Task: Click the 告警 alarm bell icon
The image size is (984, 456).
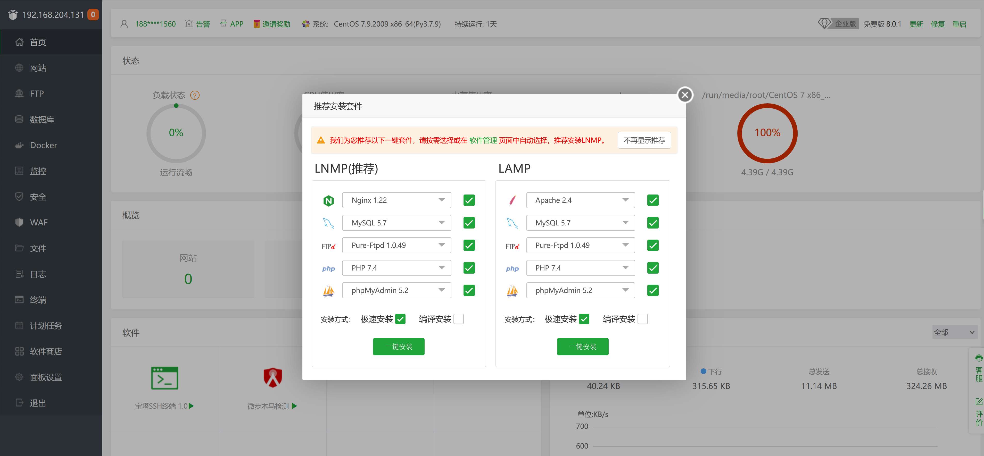Action: (x=189, y=24)
